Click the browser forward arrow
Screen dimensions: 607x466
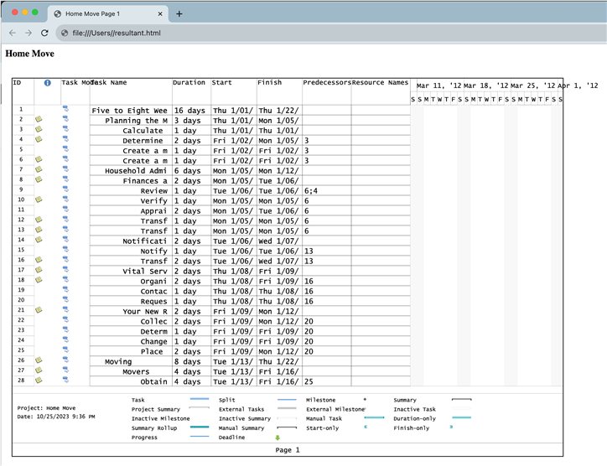click(x=29, y=33)
